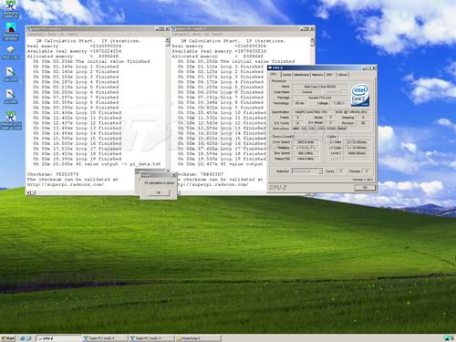This screenshot has height=342, width=456.
Task: Switch to the Cache tab in CPU-Z
Action: tap(286, 75)
